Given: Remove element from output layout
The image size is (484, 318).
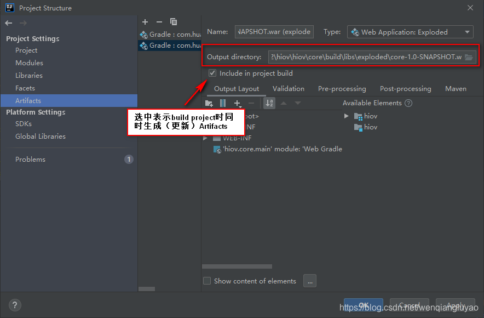Looking at the screenshot, I should [x=251, y=103].
